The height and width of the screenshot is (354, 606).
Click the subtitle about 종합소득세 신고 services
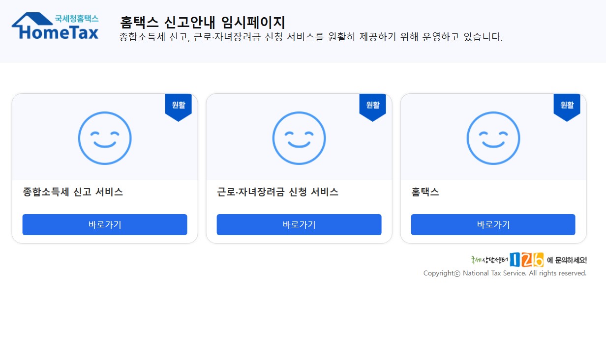coord(311,37)
